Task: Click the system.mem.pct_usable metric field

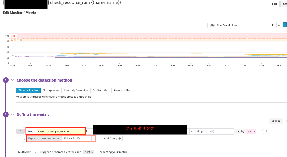Action: pyautogui.click(x=61, y=131)
